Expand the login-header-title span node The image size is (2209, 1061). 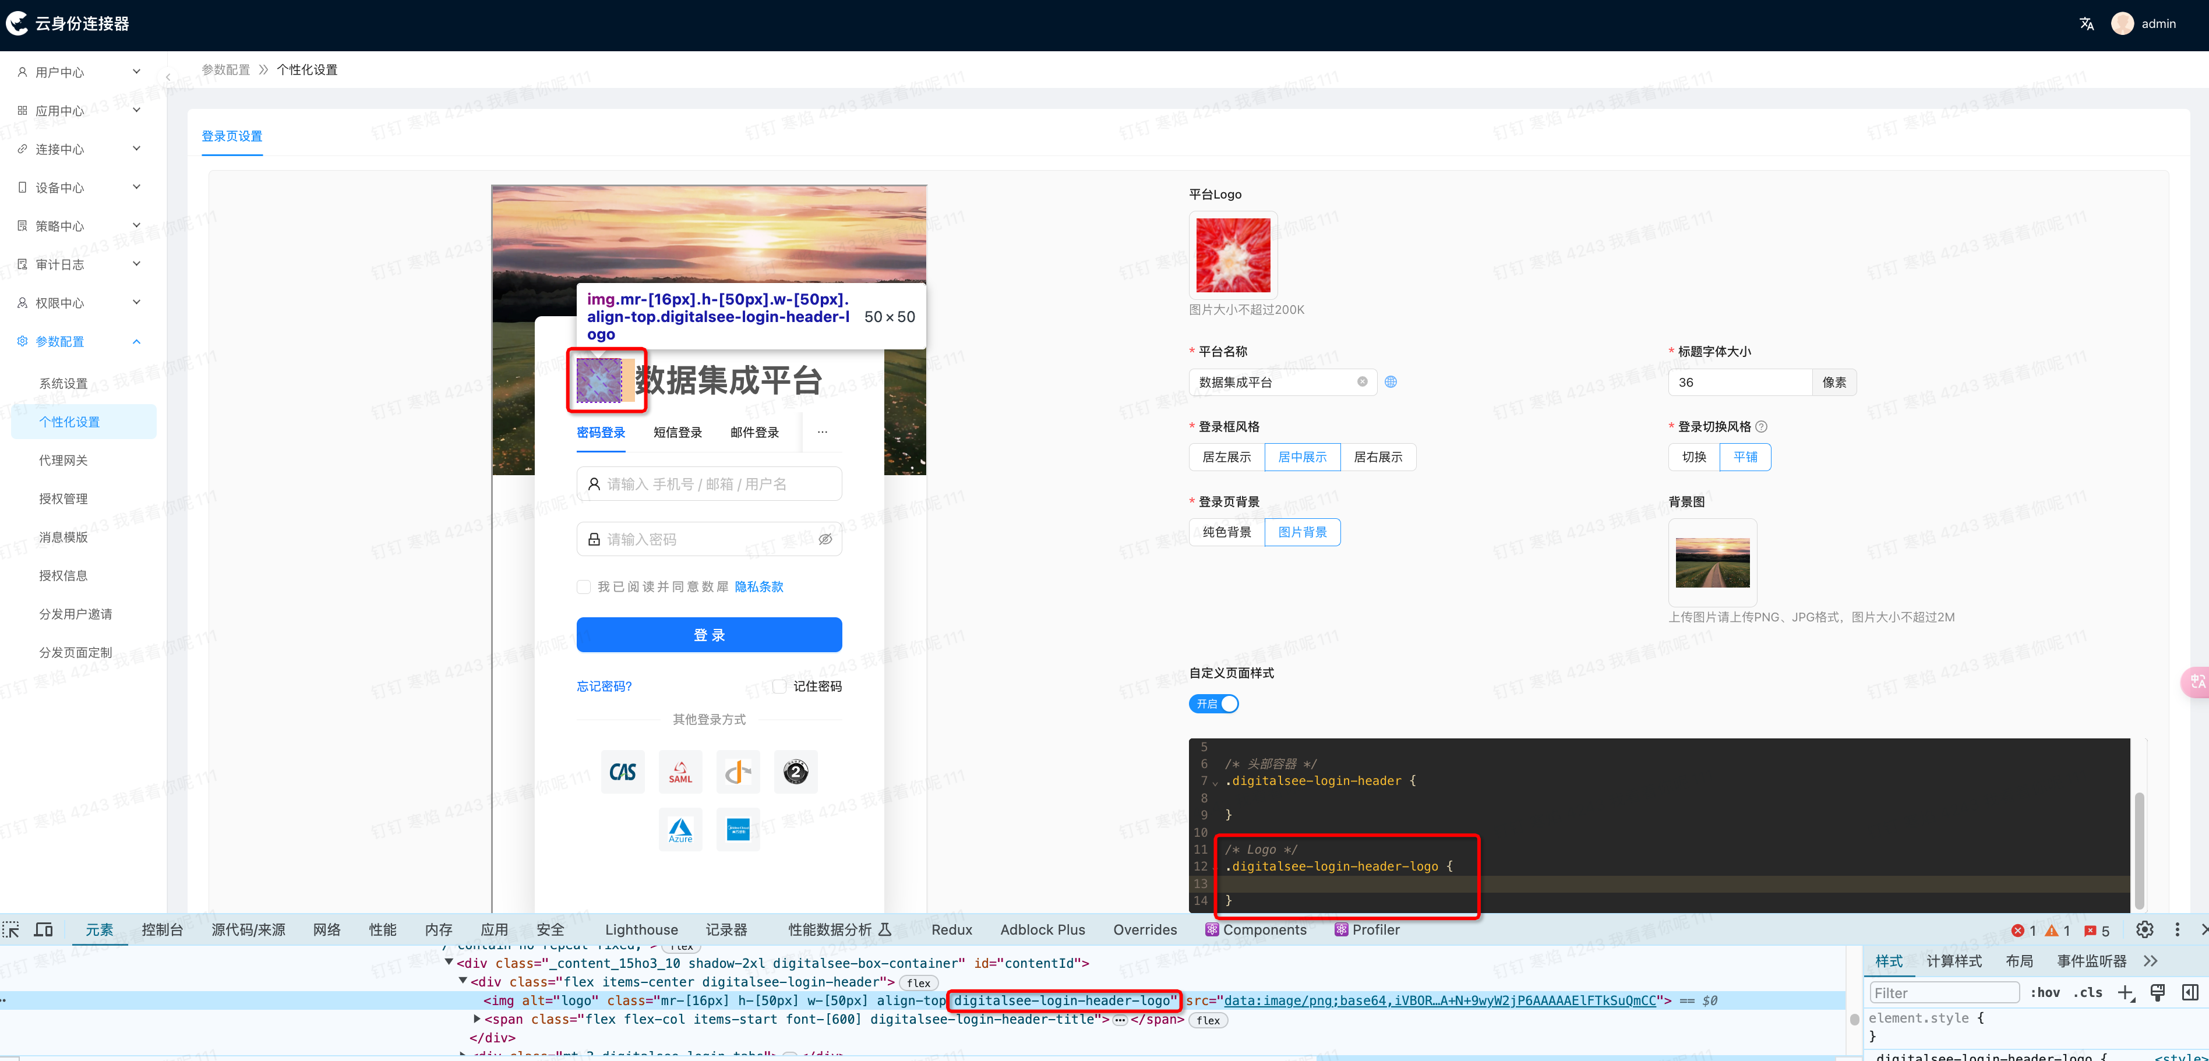point(478,1019)
